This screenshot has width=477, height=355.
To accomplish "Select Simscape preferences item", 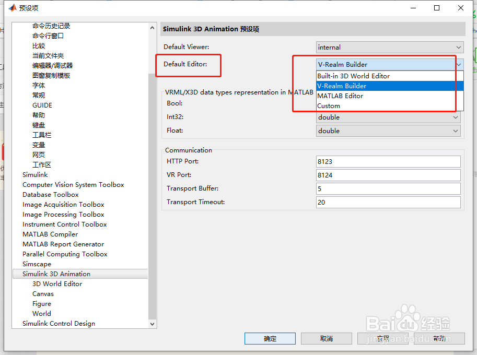I will point(37,264).
